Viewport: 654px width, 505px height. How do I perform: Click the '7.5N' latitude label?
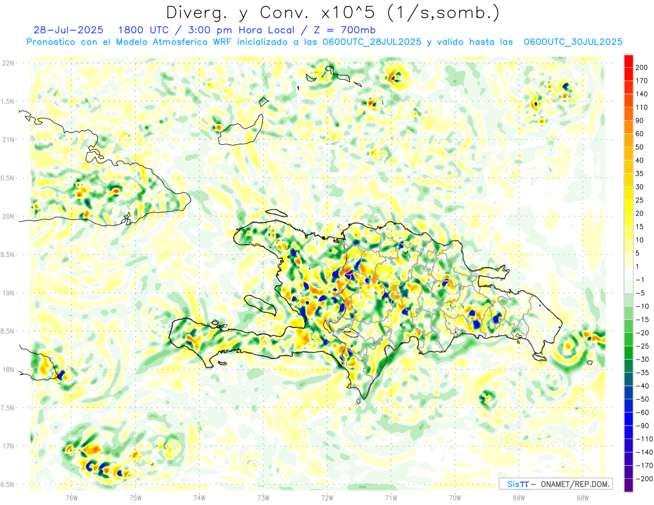tap(8, 408)
